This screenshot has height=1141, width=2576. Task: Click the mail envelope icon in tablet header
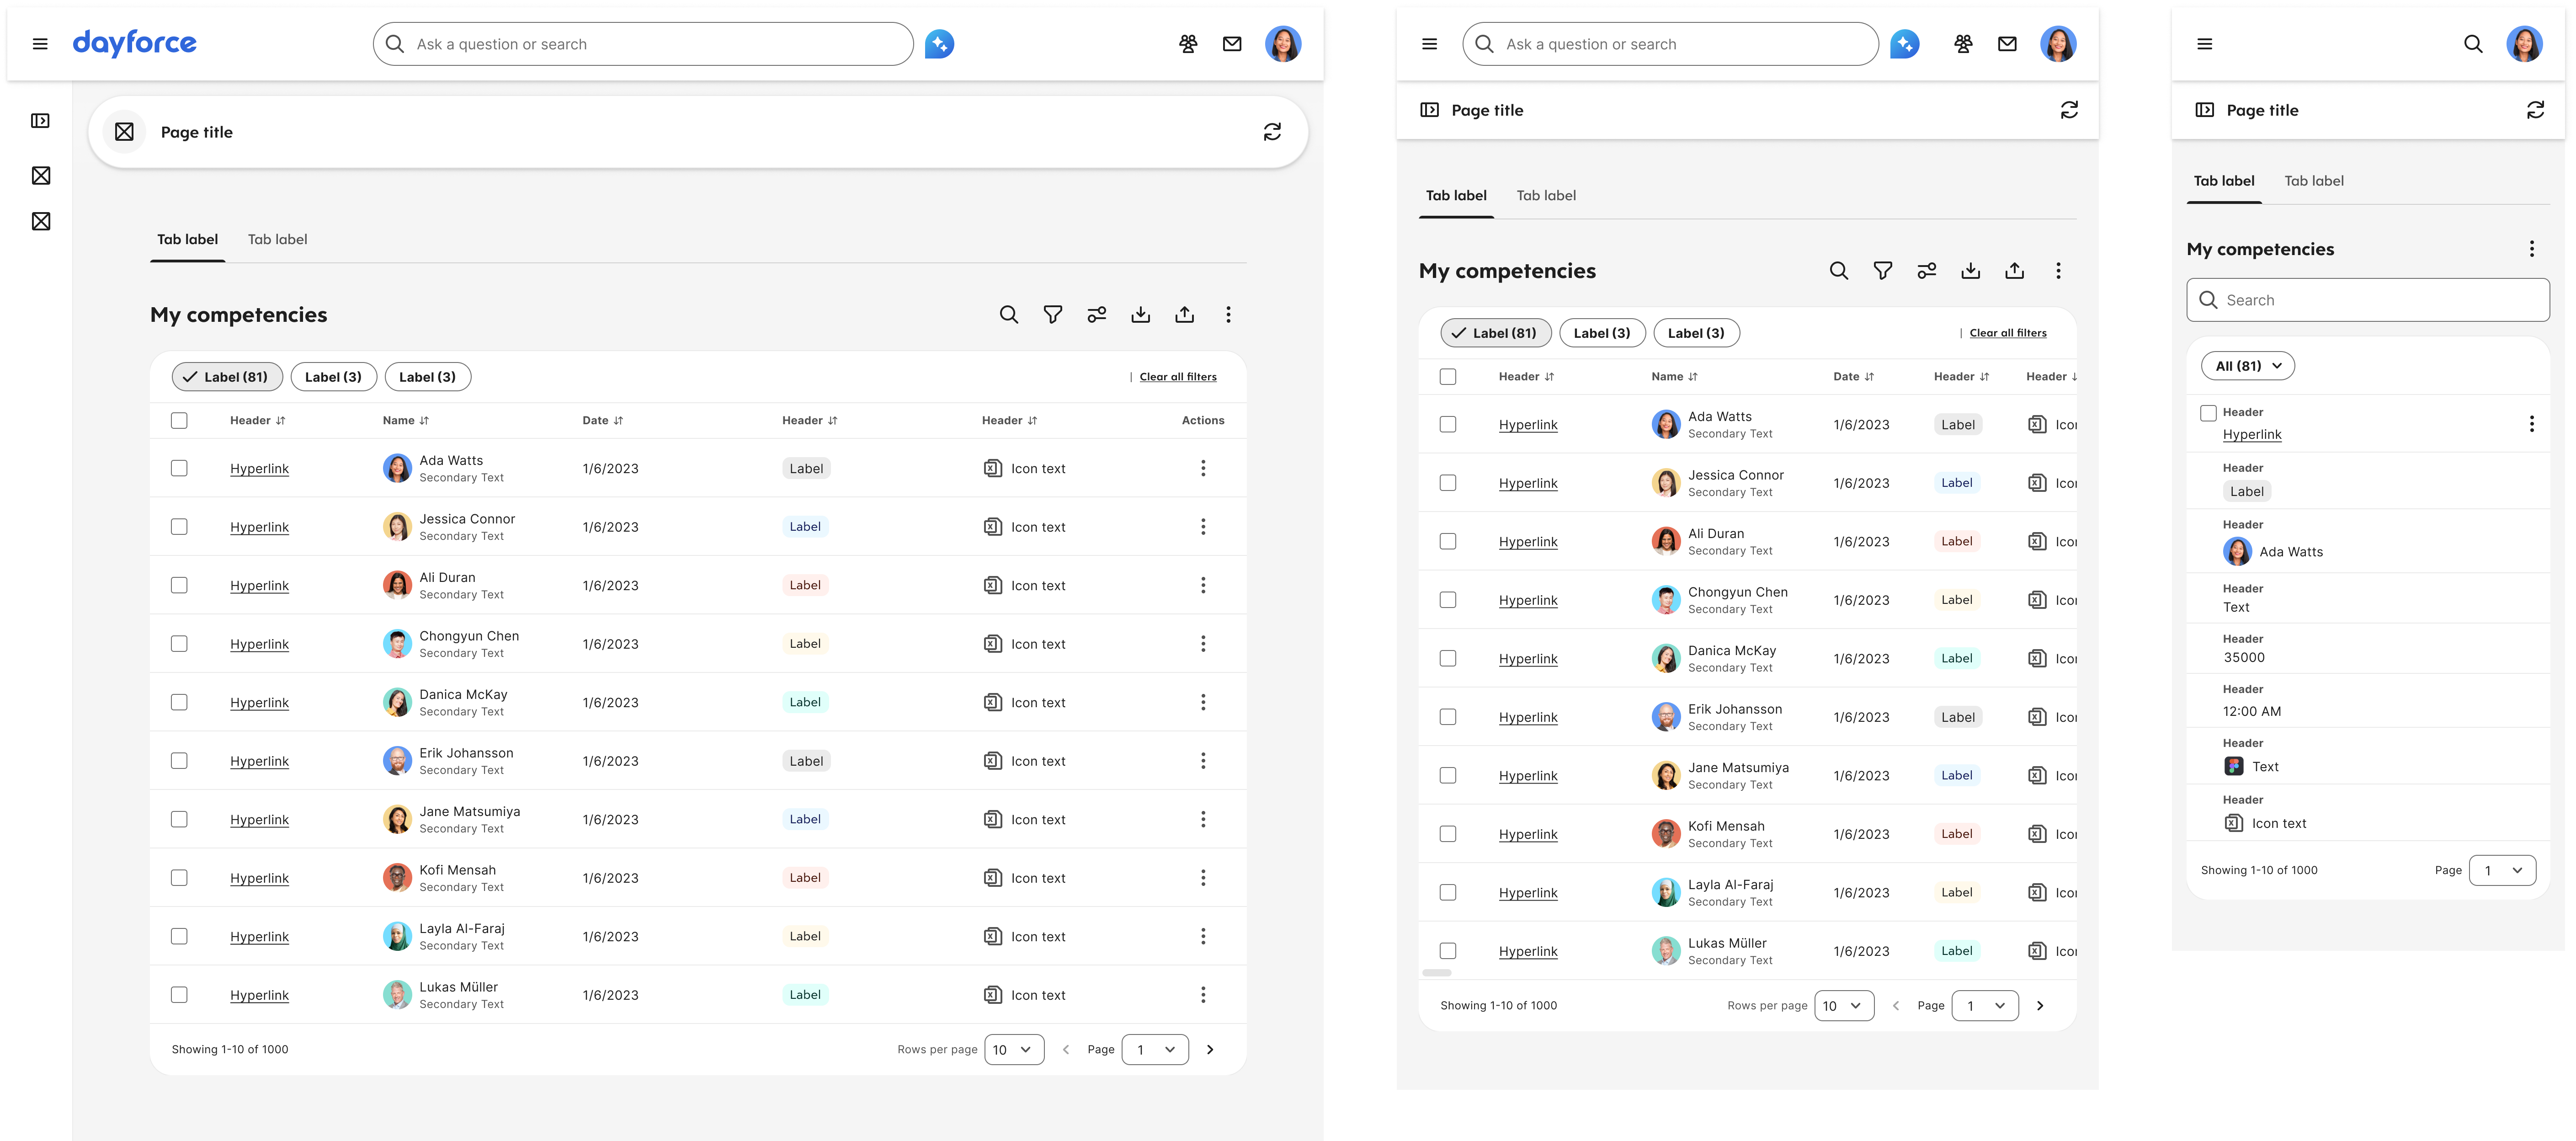(2007, 44)
